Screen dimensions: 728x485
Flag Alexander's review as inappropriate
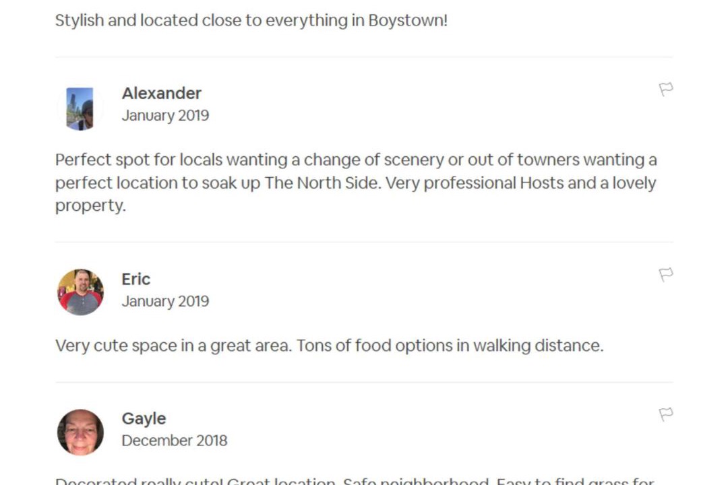[x=665, y=89]
